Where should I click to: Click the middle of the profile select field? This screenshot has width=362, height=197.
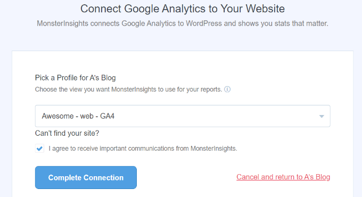click(x=183, y=116)
